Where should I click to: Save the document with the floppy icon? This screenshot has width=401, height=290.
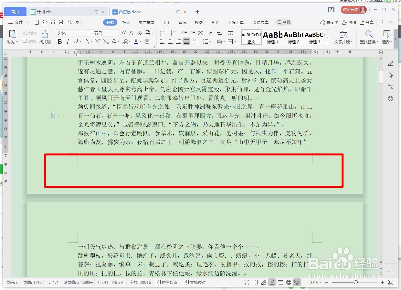53,22
